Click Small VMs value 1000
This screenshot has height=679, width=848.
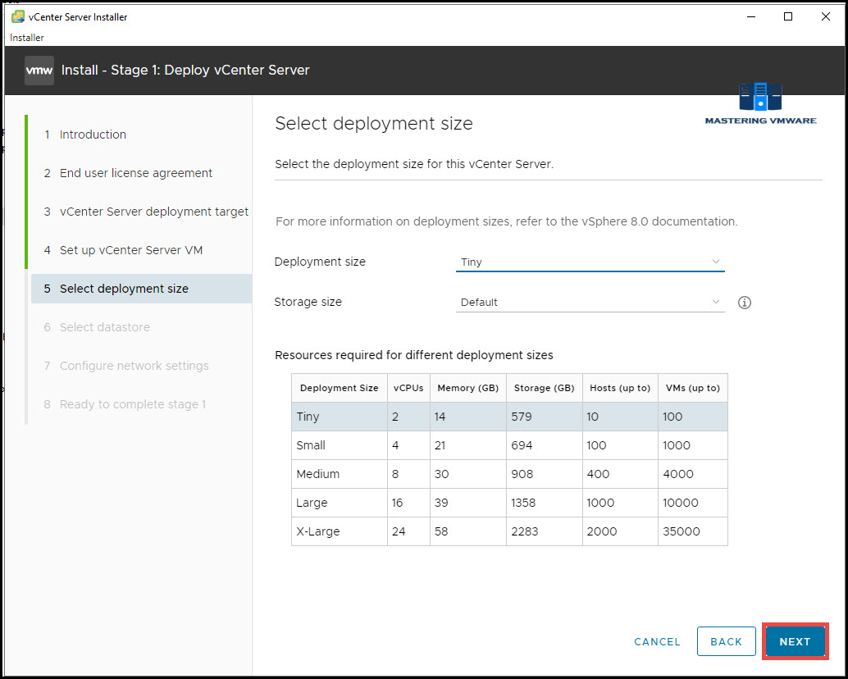click(677, 445)
